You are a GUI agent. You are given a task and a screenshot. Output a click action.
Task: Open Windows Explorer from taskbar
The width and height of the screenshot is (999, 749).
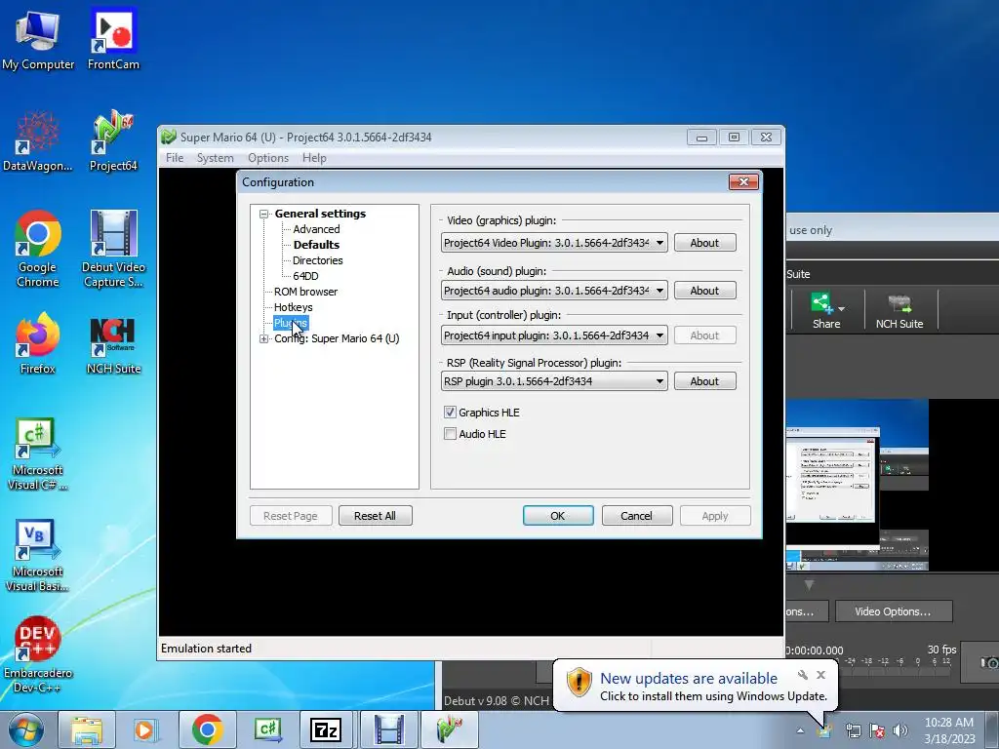[x=87, y=729]
